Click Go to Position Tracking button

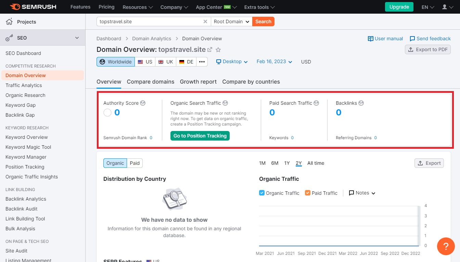200,136
